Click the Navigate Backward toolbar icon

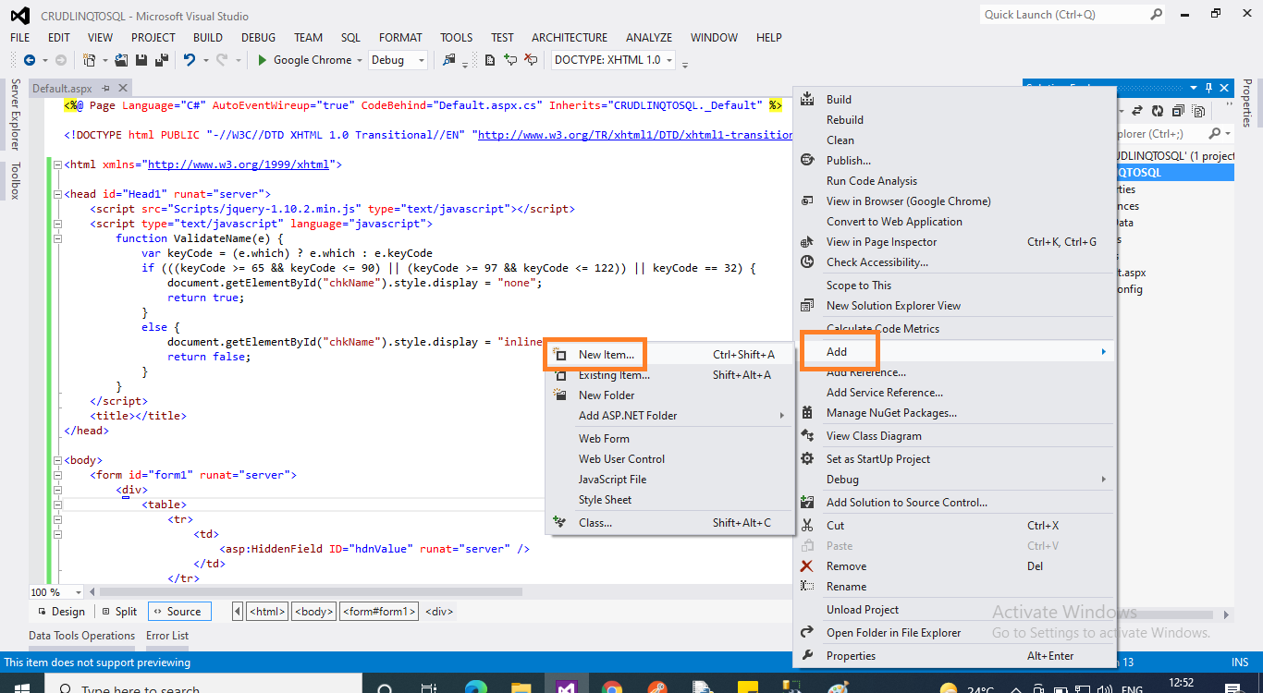[x=30, y=60]
